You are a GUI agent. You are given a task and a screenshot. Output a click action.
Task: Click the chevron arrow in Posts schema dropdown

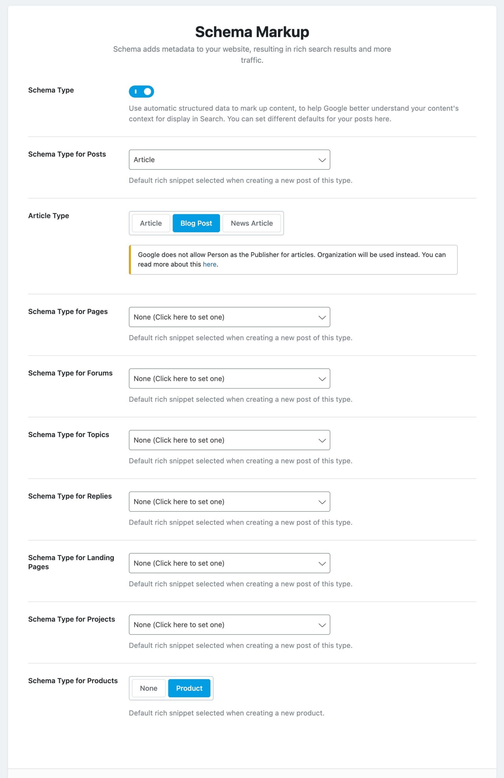point(322,160)
